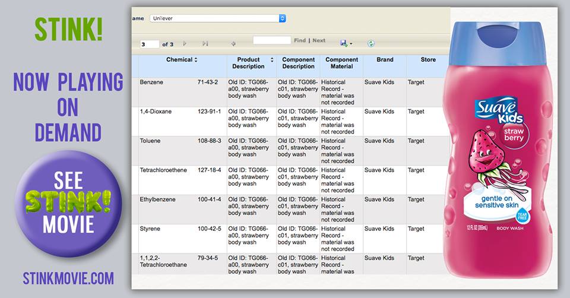Image resolution: width=570 pixels, height=298 pixels.
Task: Expand the export format arrow beside disk icon
Action: 351,44
